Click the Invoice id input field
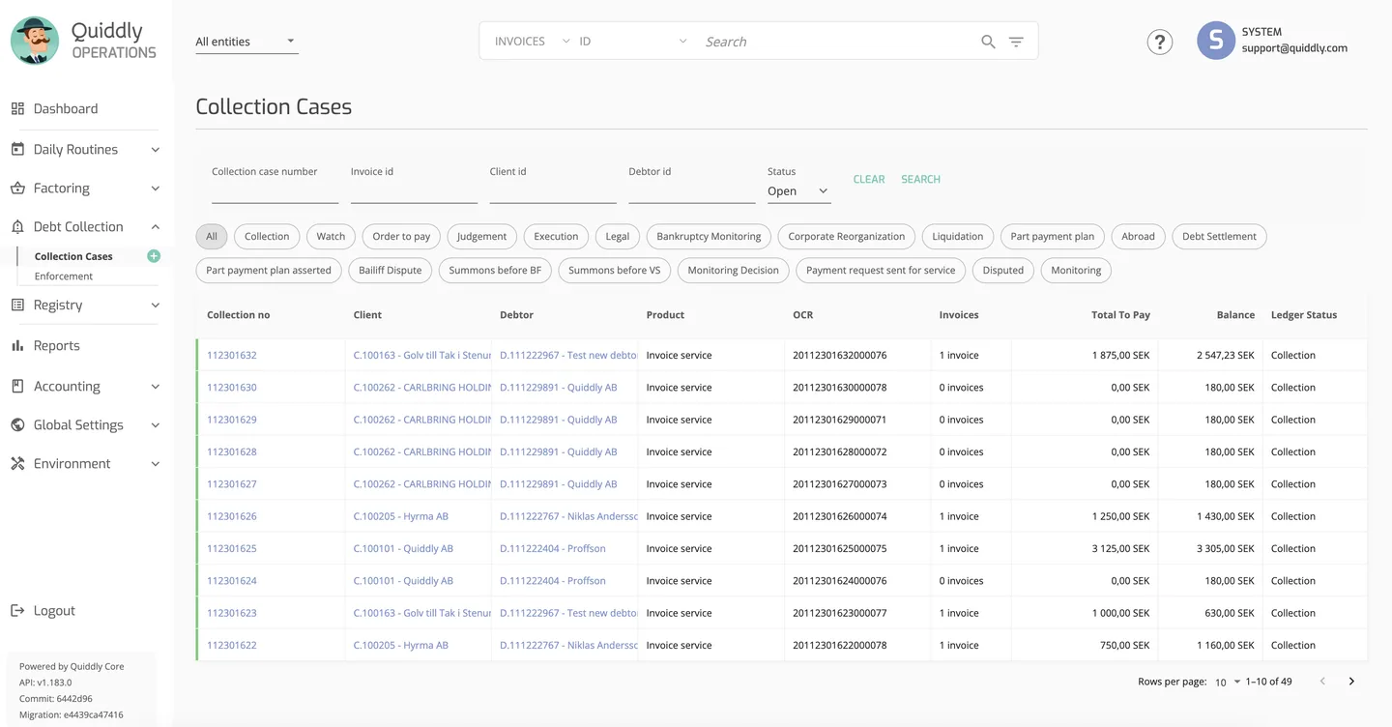Screen dimensions: 1392x727 click(414, 191)
